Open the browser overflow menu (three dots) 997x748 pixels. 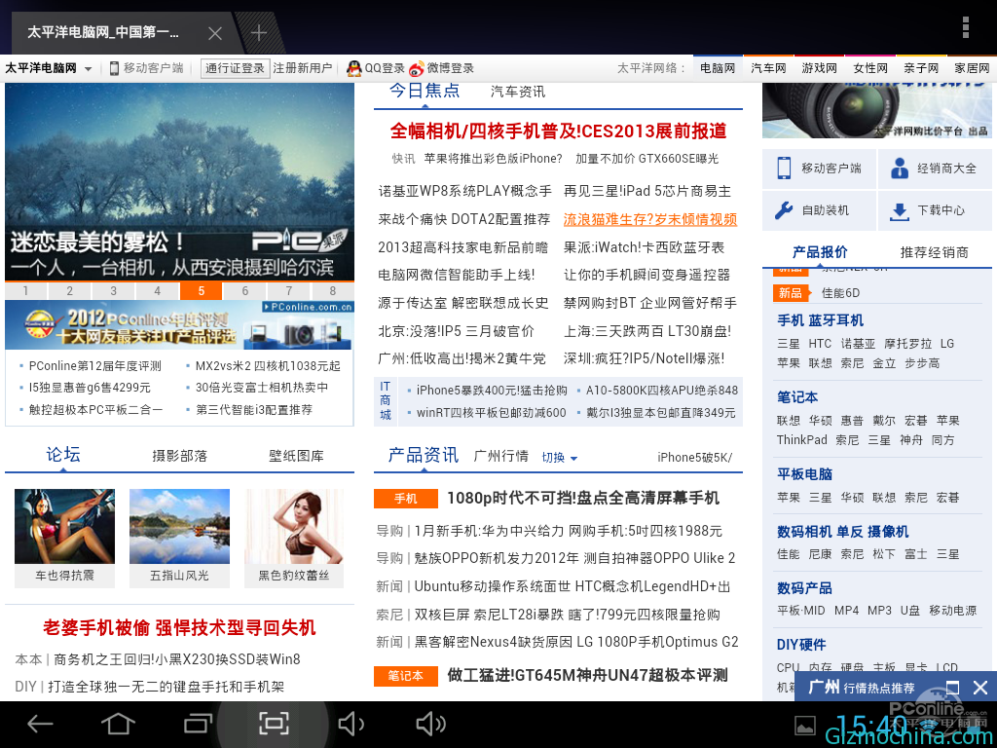[965, 27]
